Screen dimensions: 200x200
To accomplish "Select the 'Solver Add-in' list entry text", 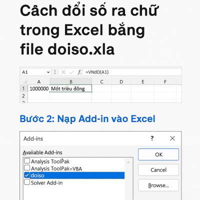I will (x=46, y=183).
